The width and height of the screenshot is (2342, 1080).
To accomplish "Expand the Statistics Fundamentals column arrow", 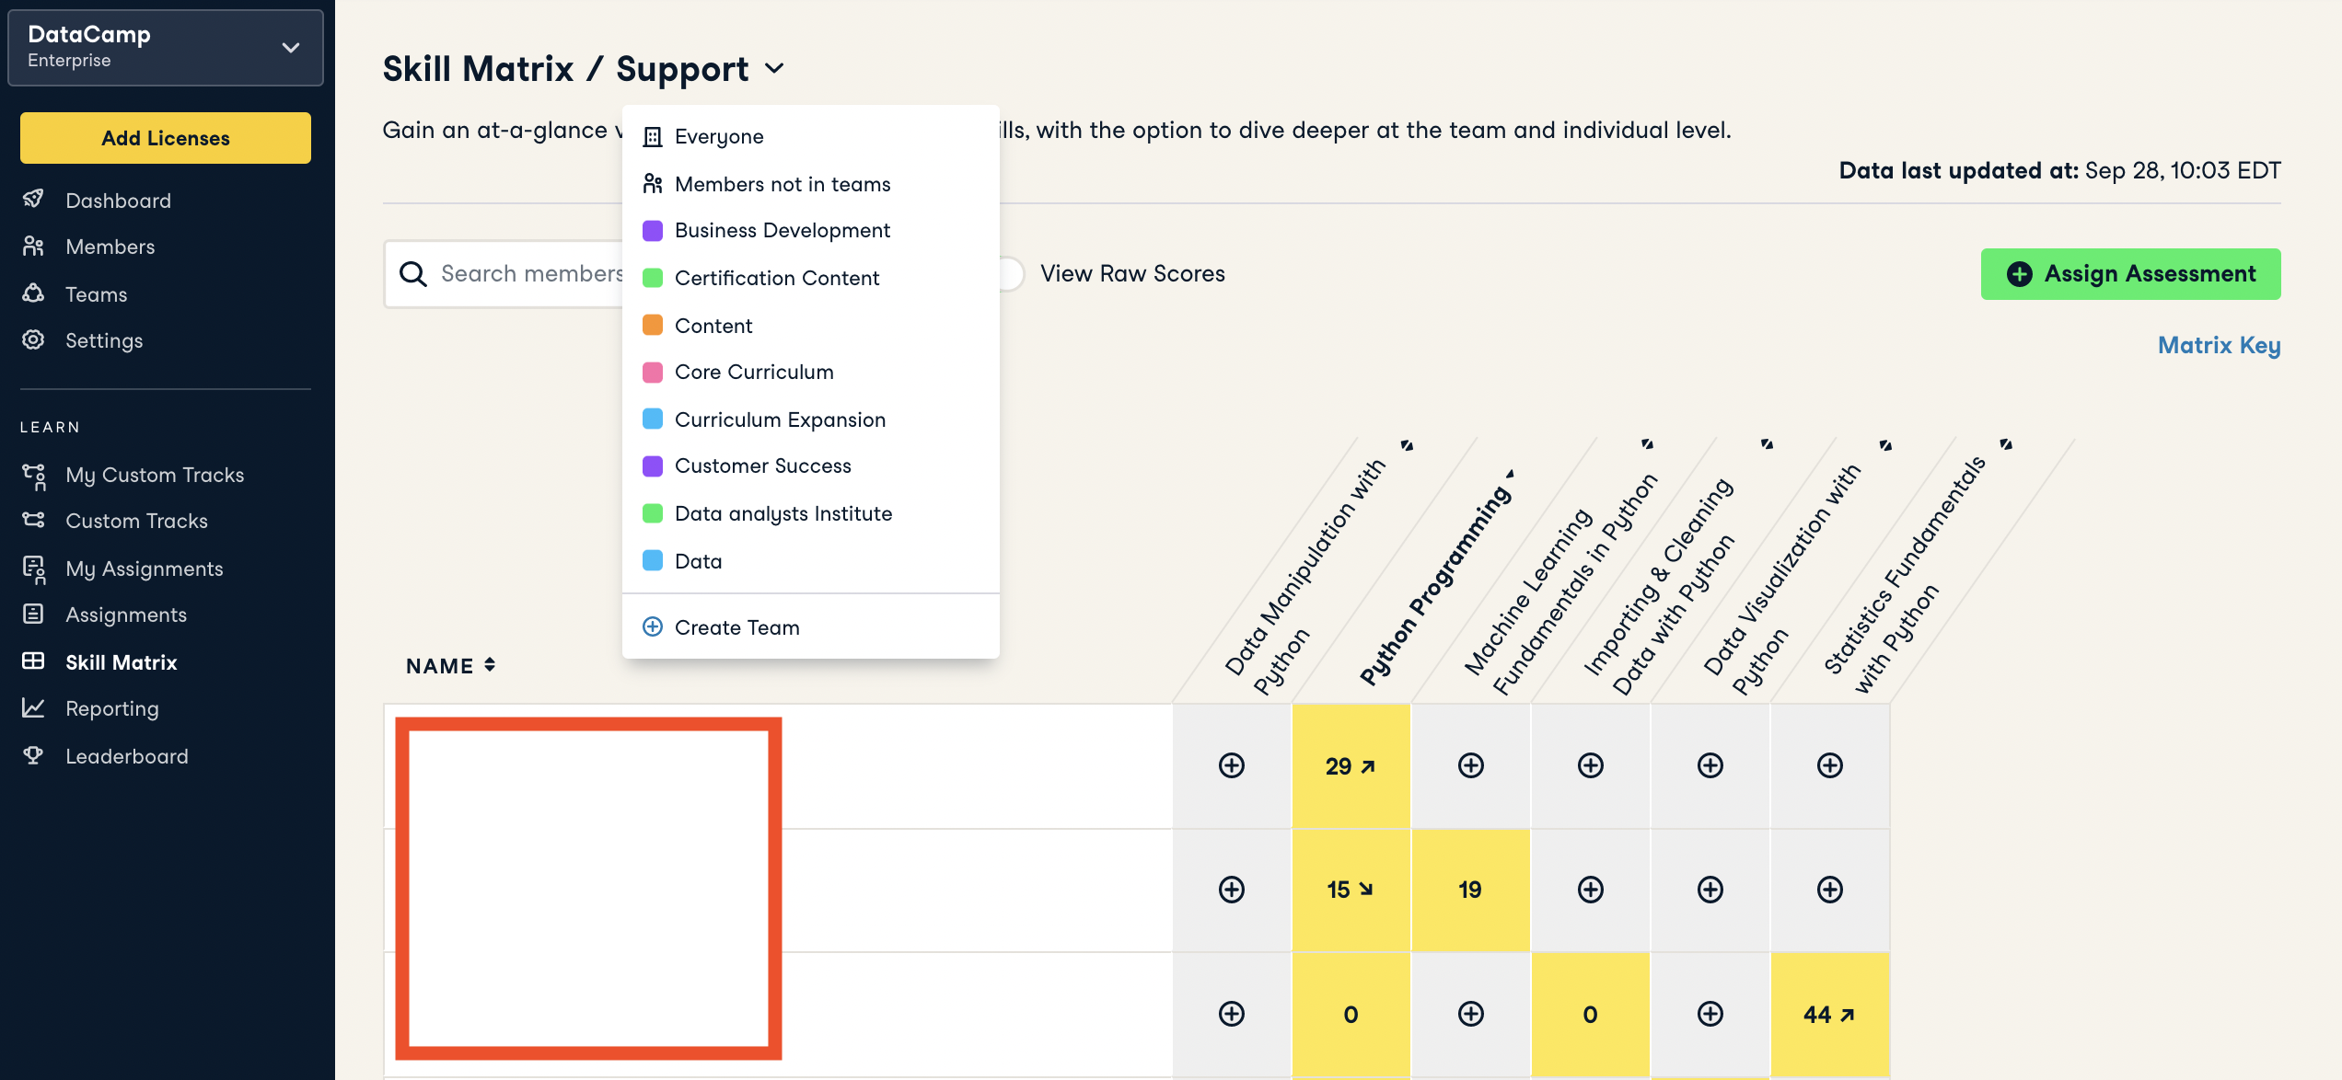I will tap(2006, 445).
